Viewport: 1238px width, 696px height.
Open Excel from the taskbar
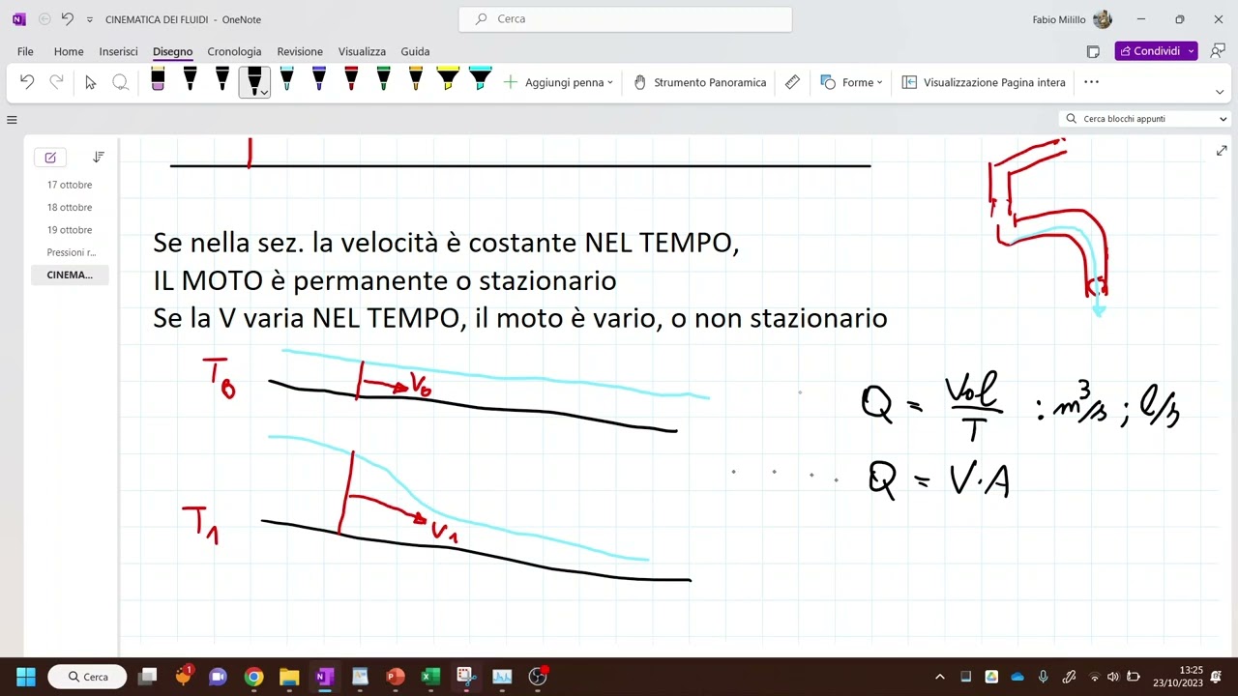point(430,677)
